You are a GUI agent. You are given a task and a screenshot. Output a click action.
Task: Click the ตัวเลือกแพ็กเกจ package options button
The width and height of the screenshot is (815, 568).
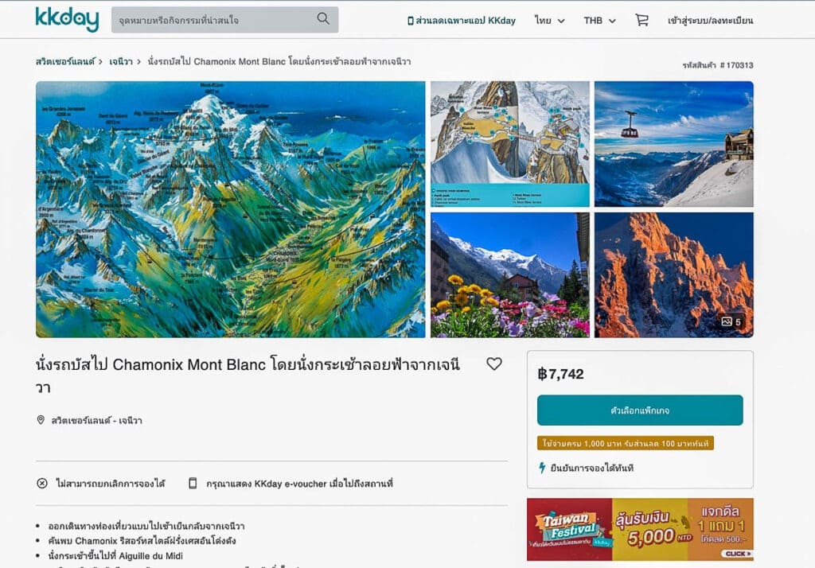click(x=640, y=410)
